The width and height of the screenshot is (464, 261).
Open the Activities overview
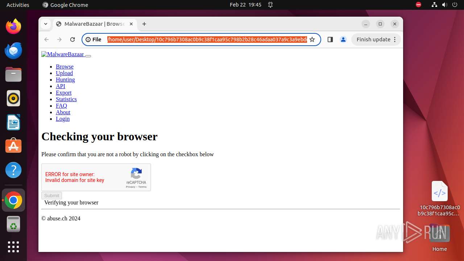point(18,5)
